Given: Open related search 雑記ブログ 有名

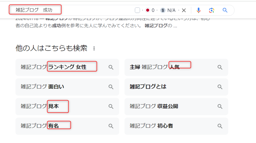Looking at the screenshot, I should 67,126.
